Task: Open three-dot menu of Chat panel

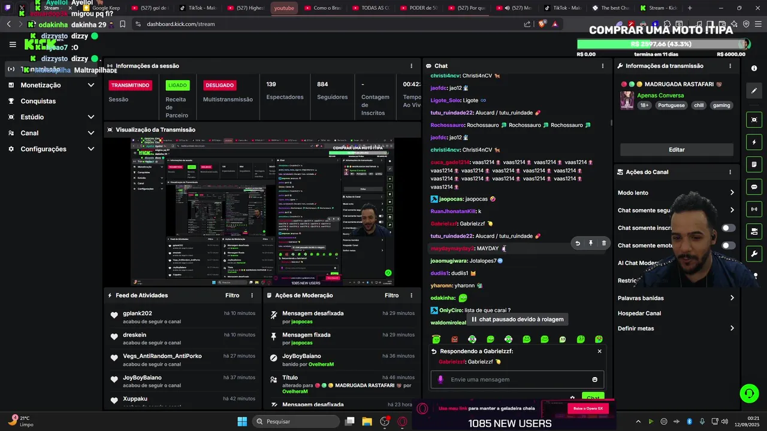Action: pyautogui.click(x=603, y=66)
